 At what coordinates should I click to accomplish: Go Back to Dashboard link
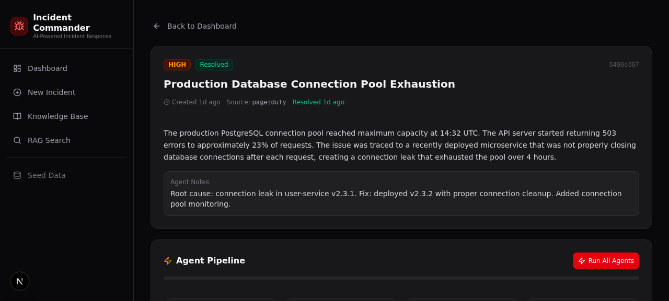pyautogui.click(x=194, y=26)
